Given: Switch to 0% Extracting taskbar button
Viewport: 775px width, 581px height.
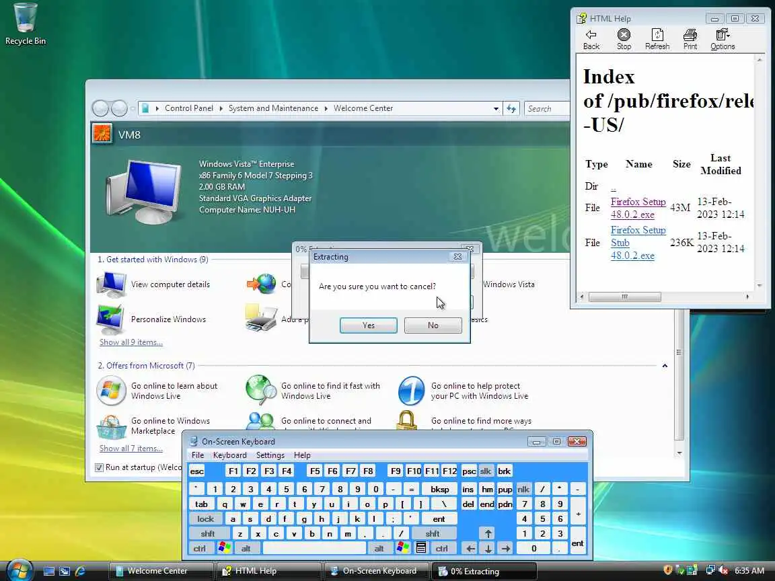Looking at the screenshot, I should coord(484,571).
